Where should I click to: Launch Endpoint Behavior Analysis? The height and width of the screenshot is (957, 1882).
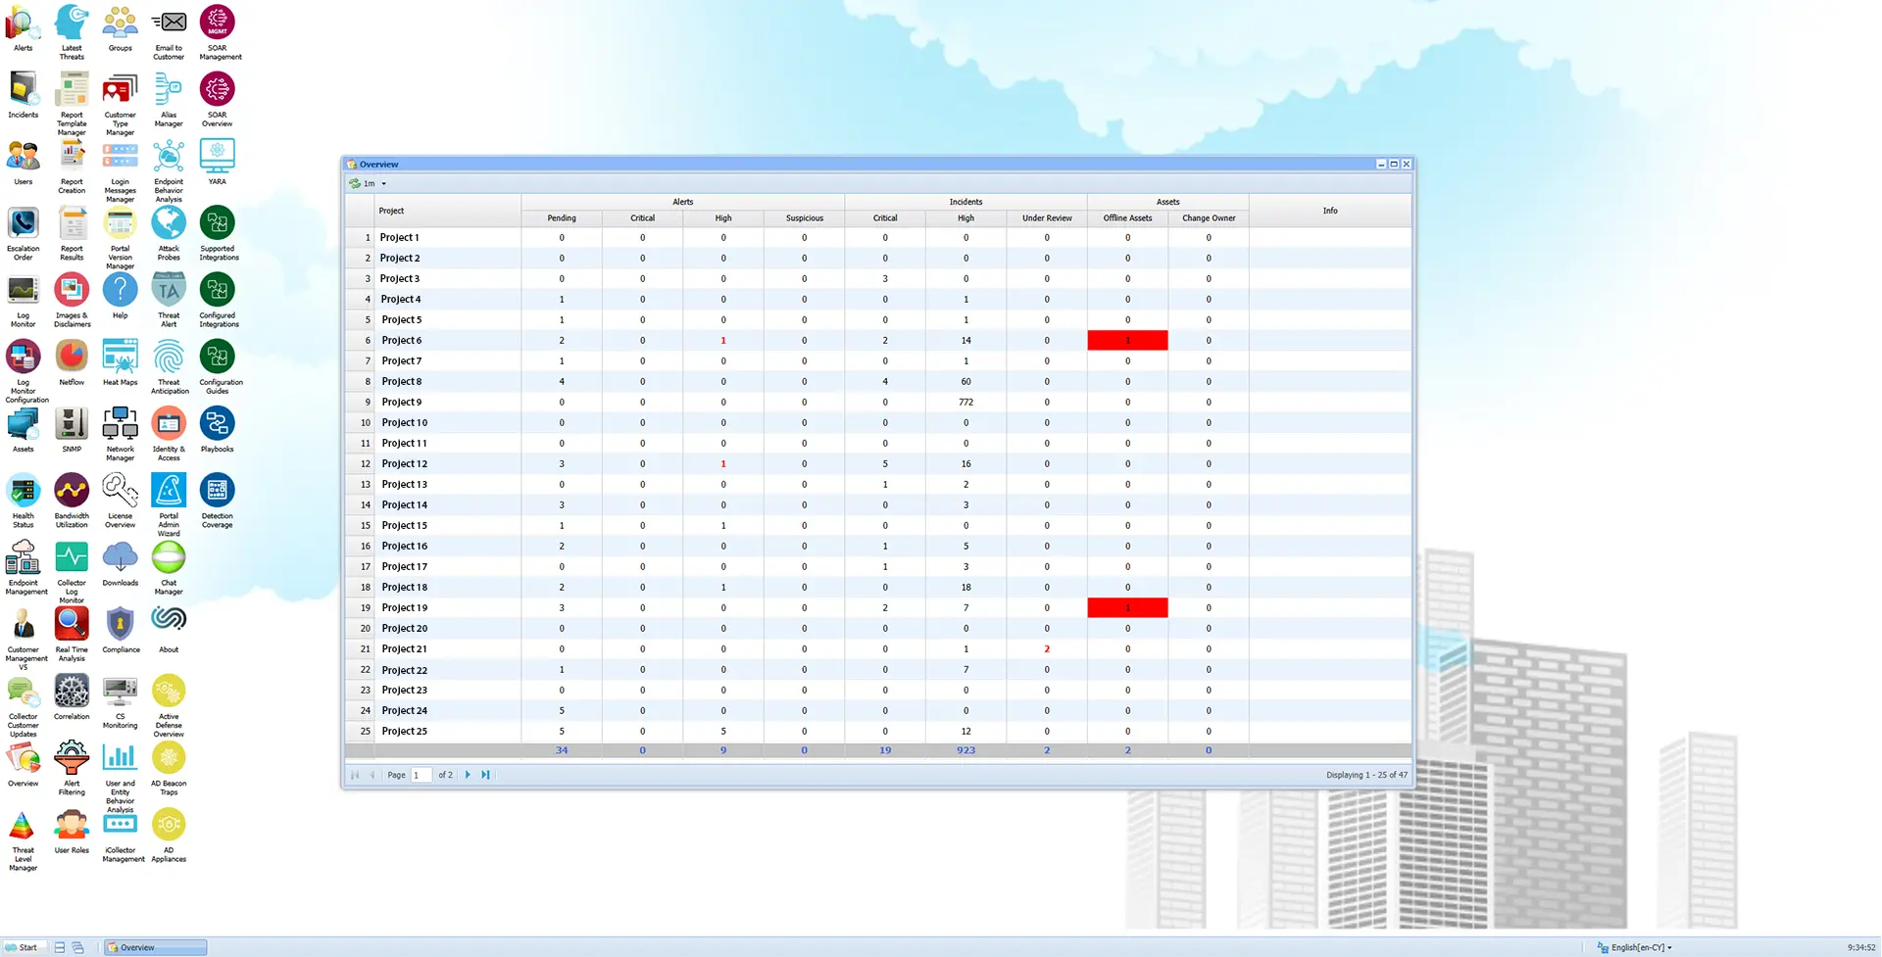168,157
